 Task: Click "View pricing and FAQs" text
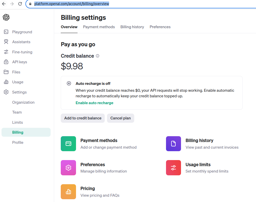pos(100,195)
